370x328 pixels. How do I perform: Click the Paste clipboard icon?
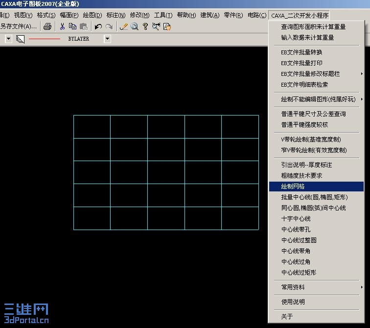pyautogui.click(x=84, y=26)
